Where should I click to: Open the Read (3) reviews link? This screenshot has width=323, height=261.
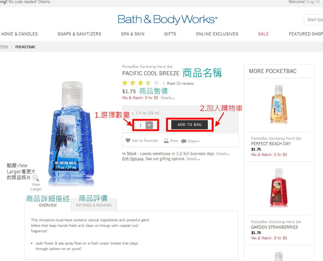pos(180,84)
